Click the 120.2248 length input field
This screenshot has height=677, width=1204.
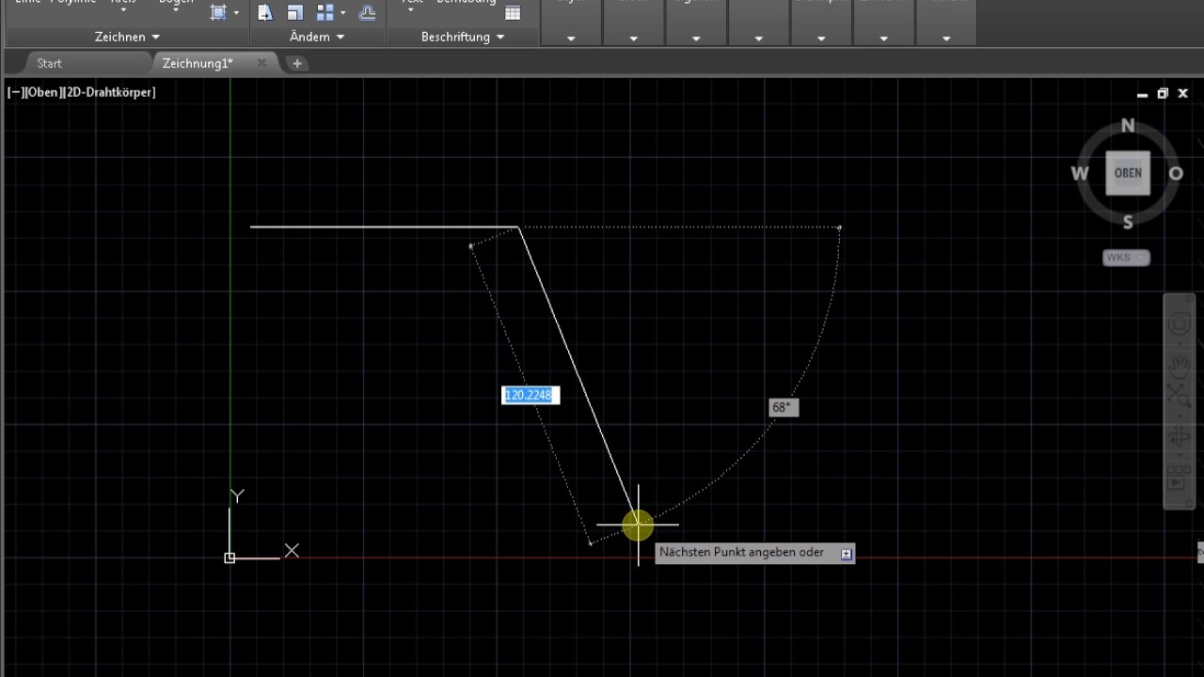531,395
